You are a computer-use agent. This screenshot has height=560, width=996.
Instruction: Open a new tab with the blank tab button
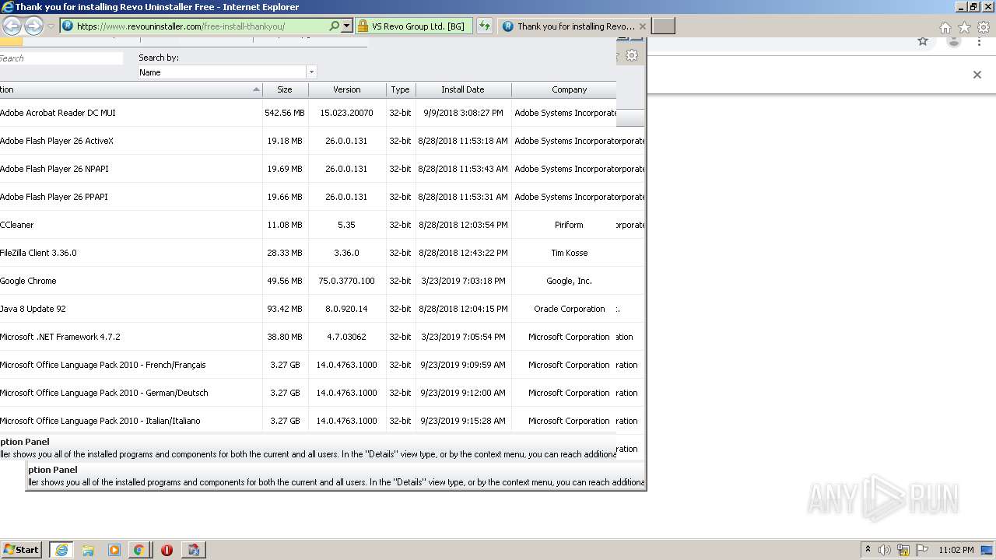coord(663,26)
